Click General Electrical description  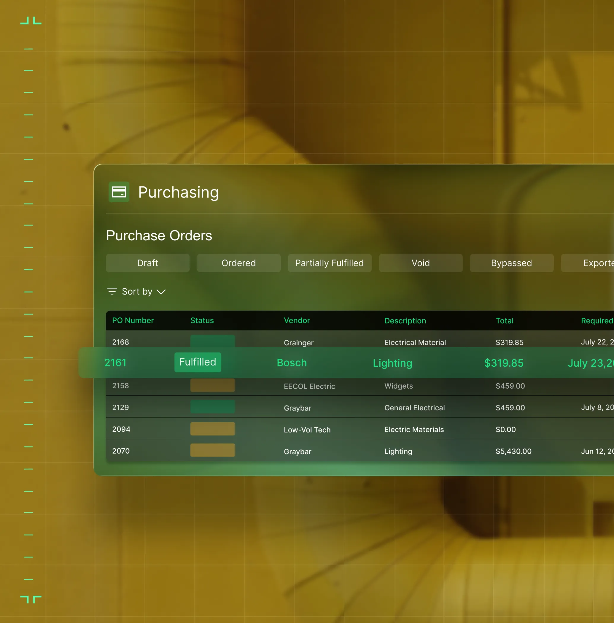[x=414, y=408]
